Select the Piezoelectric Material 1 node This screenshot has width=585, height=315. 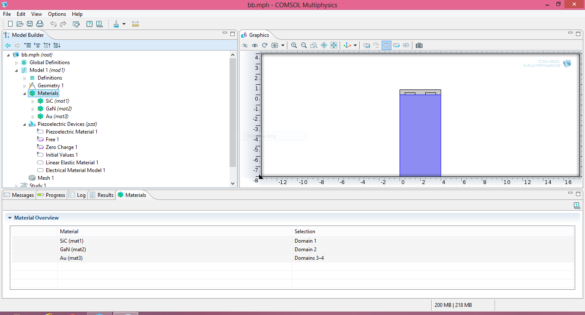tap(67, 132)
